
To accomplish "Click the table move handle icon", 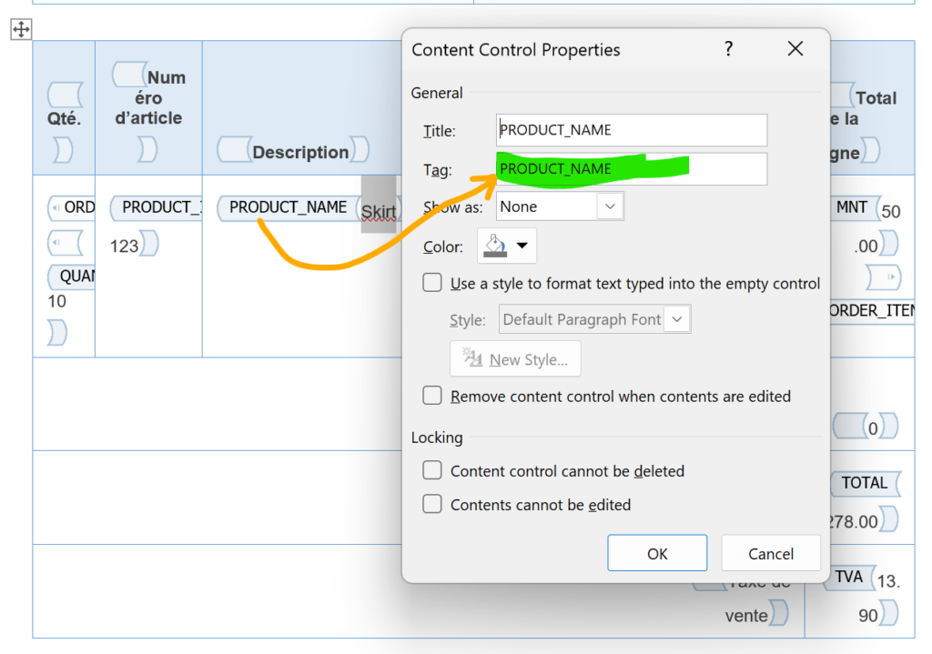I will 21,29.
